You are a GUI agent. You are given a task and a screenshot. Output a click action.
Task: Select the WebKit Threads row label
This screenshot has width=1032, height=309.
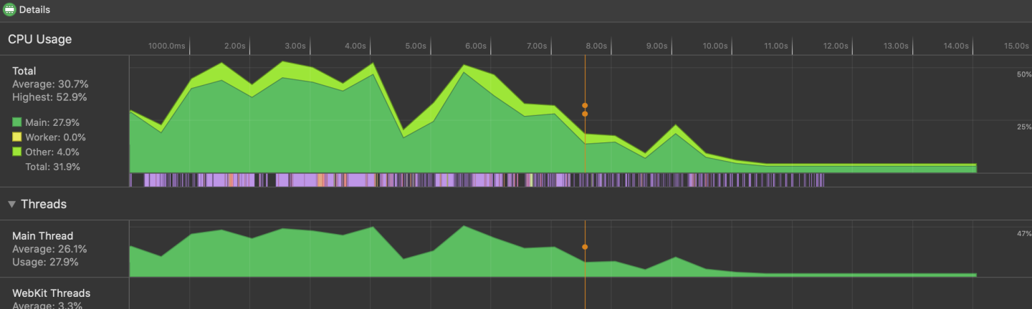click(51, 293)
